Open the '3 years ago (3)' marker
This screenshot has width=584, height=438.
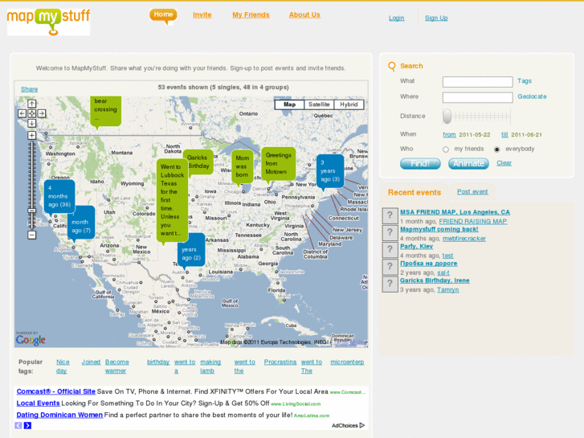330,171
